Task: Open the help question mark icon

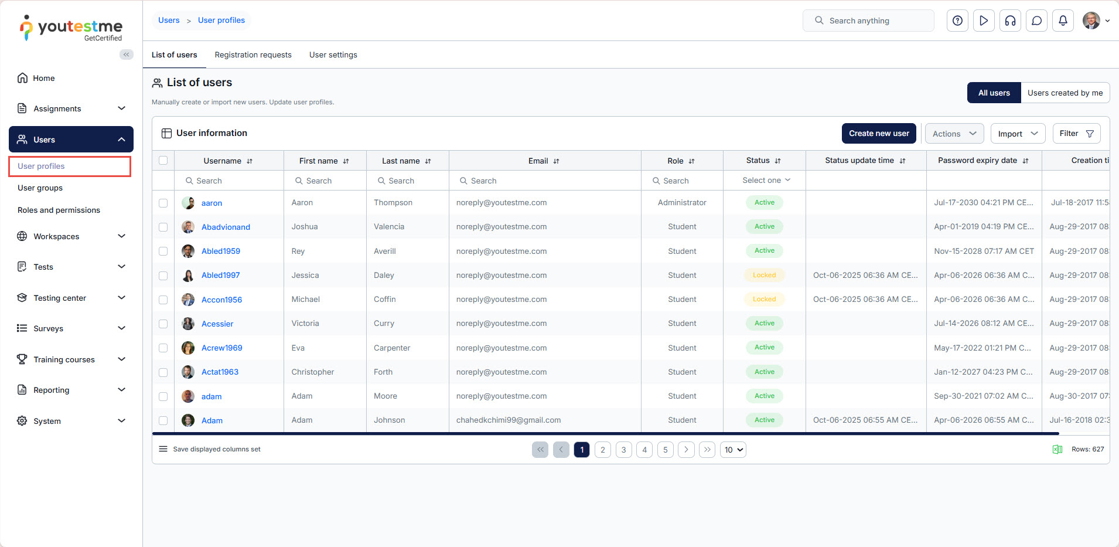Action: point(957,21)
